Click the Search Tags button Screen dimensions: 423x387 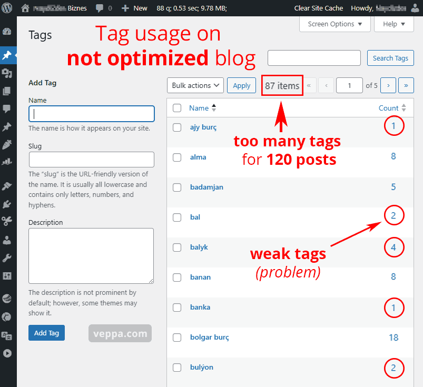click(390, 58)
